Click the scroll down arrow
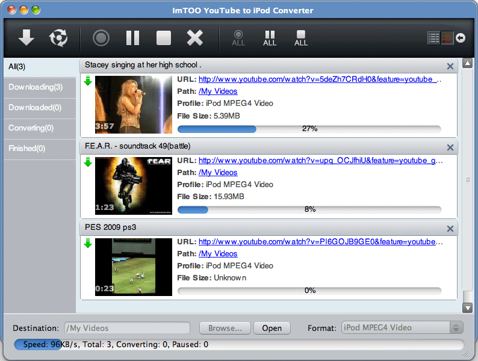 (467, 307)
